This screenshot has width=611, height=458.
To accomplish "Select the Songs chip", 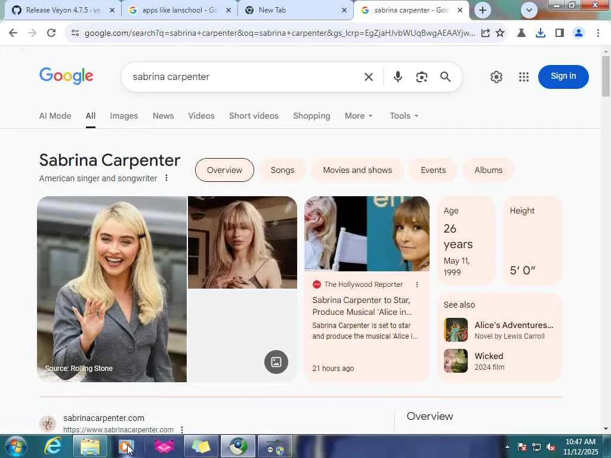I will (282, 170).
